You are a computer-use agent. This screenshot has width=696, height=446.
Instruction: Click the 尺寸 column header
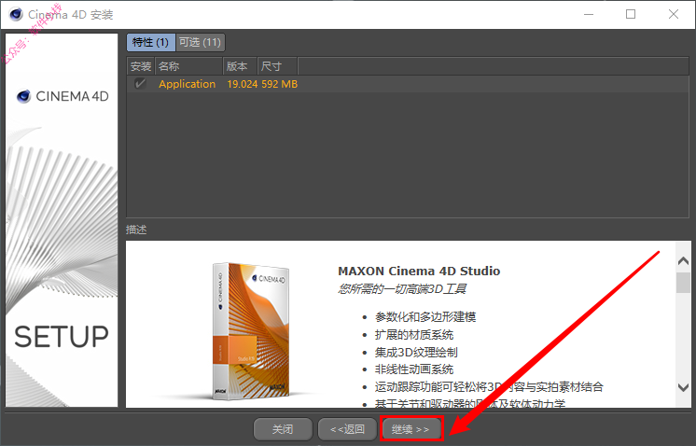[x=277, y=66]
